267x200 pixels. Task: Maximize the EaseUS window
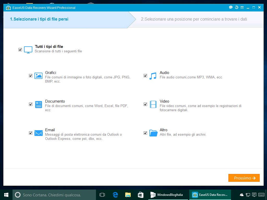pyautogui.click(x=254, y=8)
